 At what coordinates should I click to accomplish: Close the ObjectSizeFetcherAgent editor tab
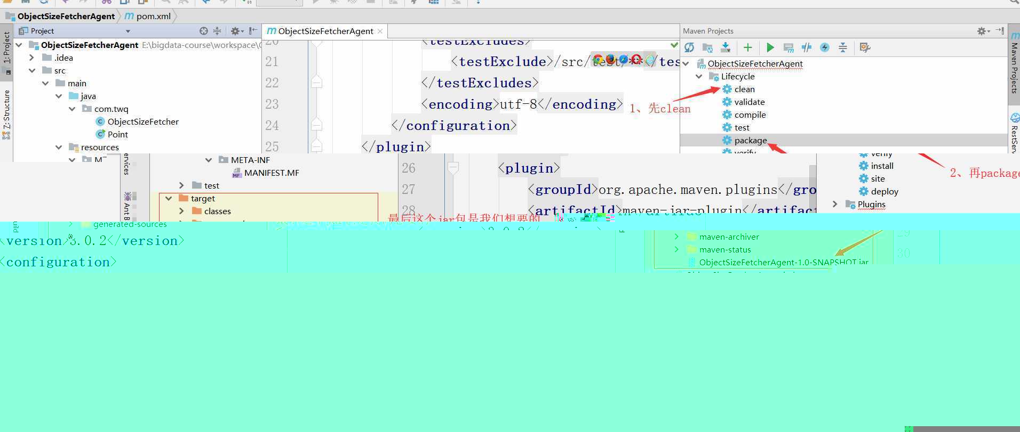coord(380,31)
